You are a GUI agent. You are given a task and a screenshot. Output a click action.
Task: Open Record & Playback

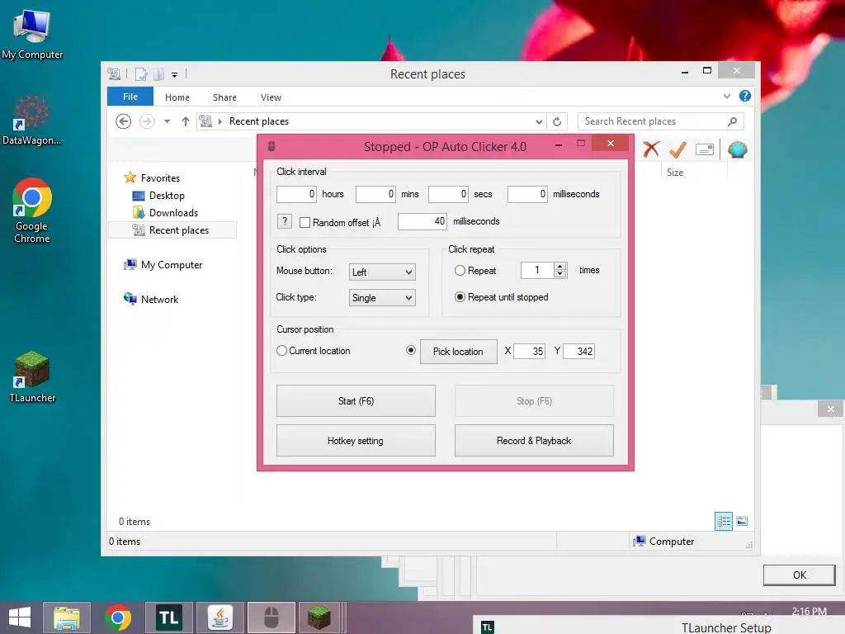(x=534, y=441)
